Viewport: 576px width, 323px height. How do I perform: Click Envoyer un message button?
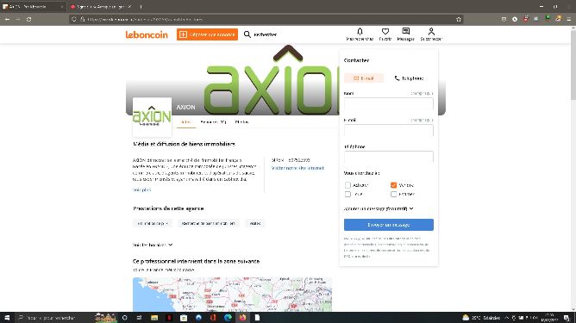click(x=389, y=225)
